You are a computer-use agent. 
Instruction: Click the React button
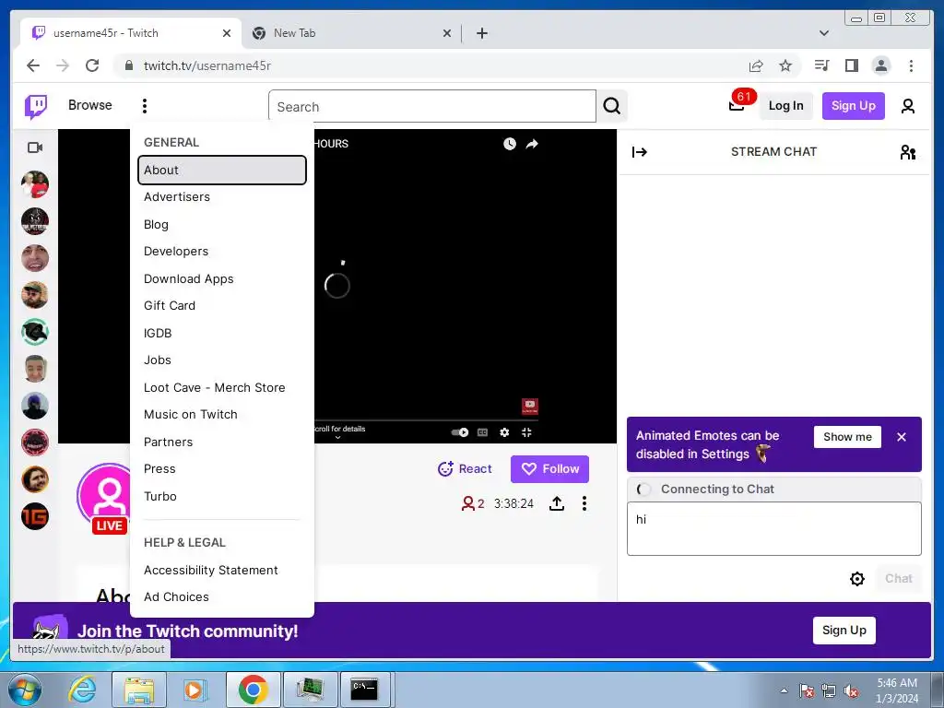coord(465,469)
